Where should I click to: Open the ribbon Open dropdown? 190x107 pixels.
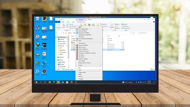[x=117, y=24]
